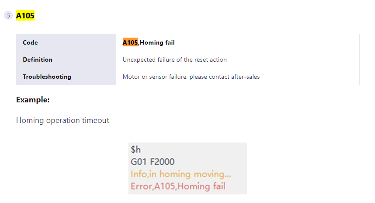Select the "Definition" row label

click(38, 59)
